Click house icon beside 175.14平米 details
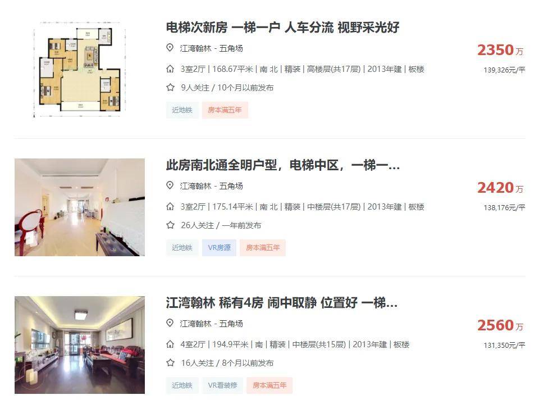The image size is (539, 404). (x=170, y=206)
